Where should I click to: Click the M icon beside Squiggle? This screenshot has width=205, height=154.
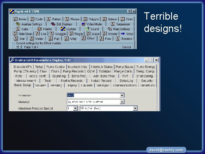pyautogui.click(x=52, y=34)
